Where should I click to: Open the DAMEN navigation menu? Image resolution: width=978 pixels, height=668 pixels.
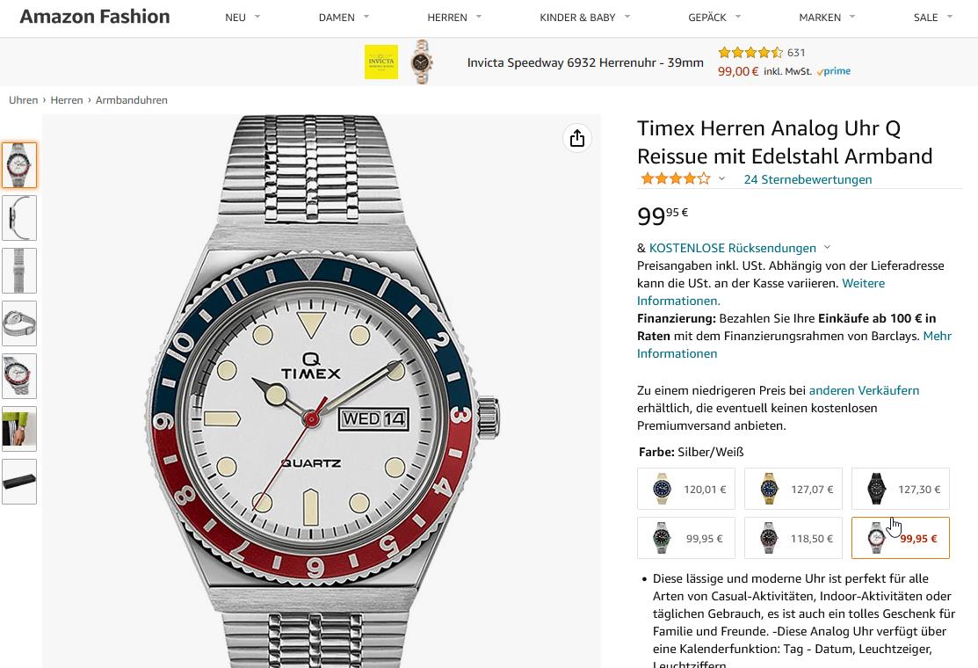tap(344, 18)
